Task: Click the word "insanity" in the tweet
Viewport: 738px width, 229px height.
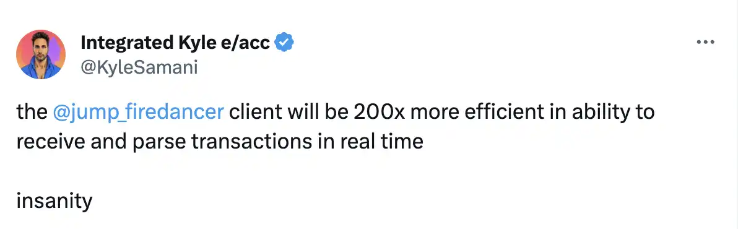Action: click(x=54, y=201)
